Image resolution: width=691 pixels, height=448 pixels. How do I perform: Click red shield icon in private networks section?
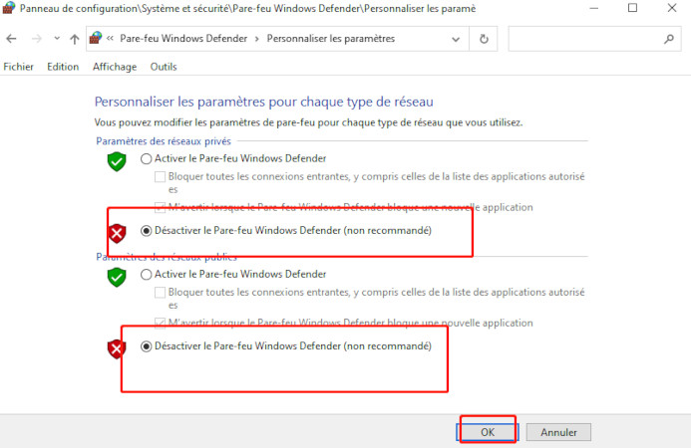[x=117, y=233]
